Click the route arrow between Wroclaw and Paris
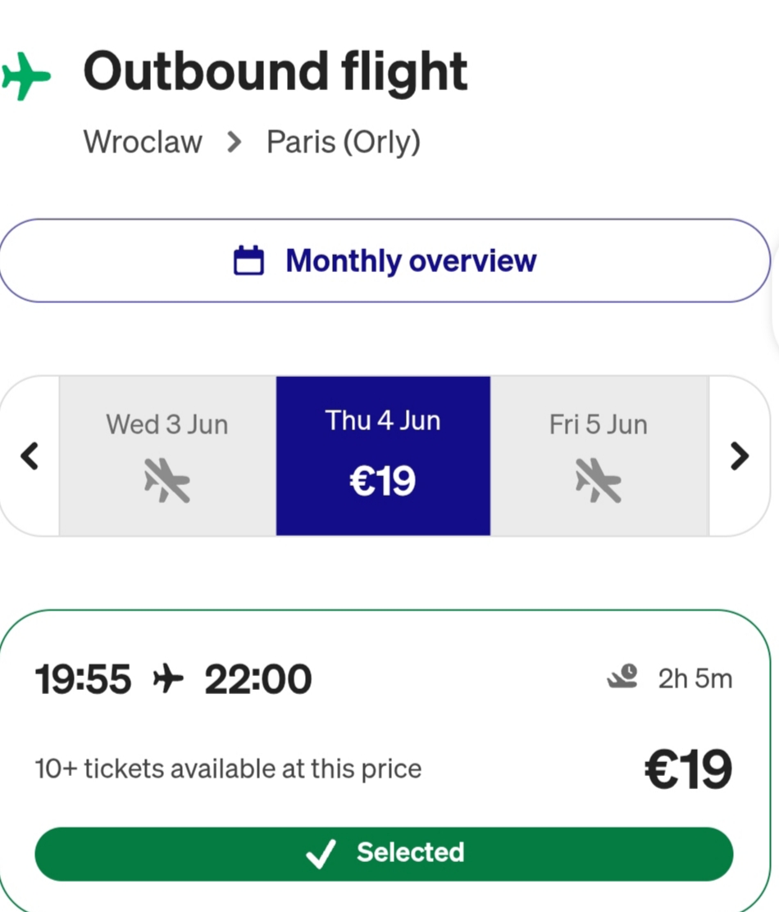Screen dimensions: 779x912 (x=234, y=142)
